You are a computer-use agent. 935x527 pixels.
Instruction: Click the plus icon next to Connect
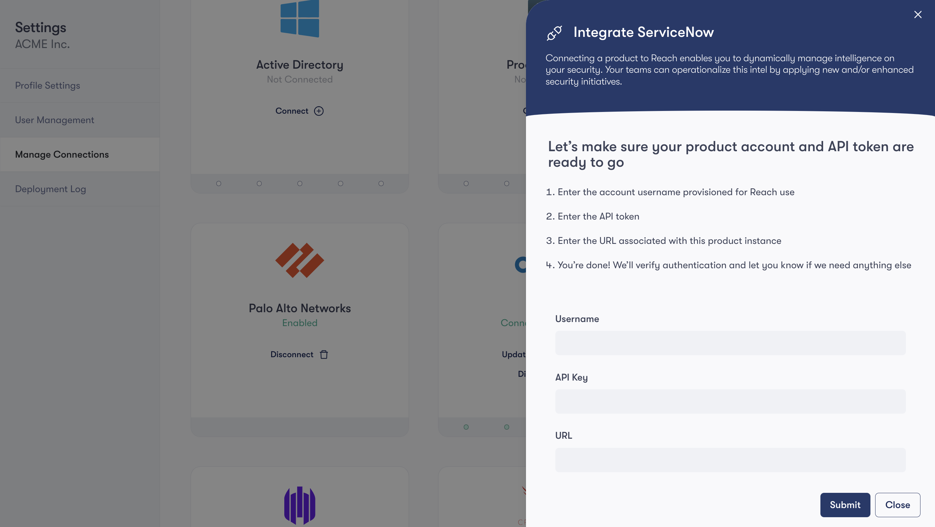[x=319, y=111]
